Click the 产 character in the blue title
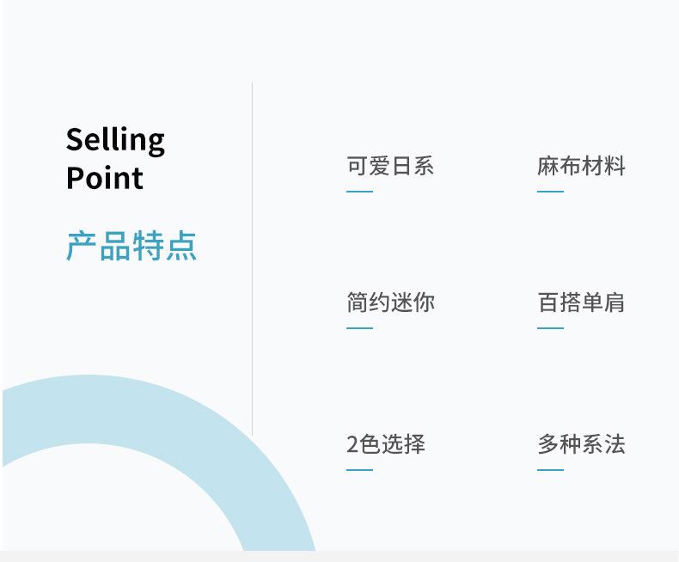679x562 pixels. (x=82, y=246)
